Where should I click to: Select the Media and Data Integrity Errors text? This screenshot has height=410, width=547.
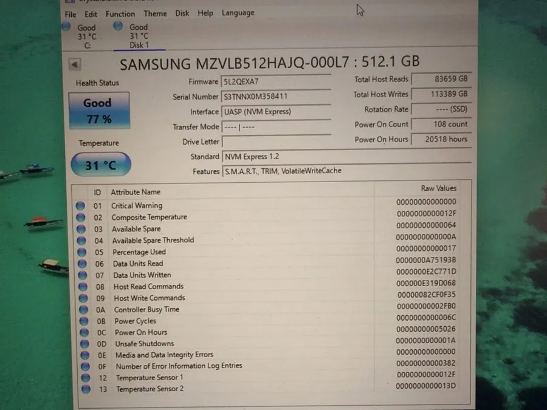point(164,355)
